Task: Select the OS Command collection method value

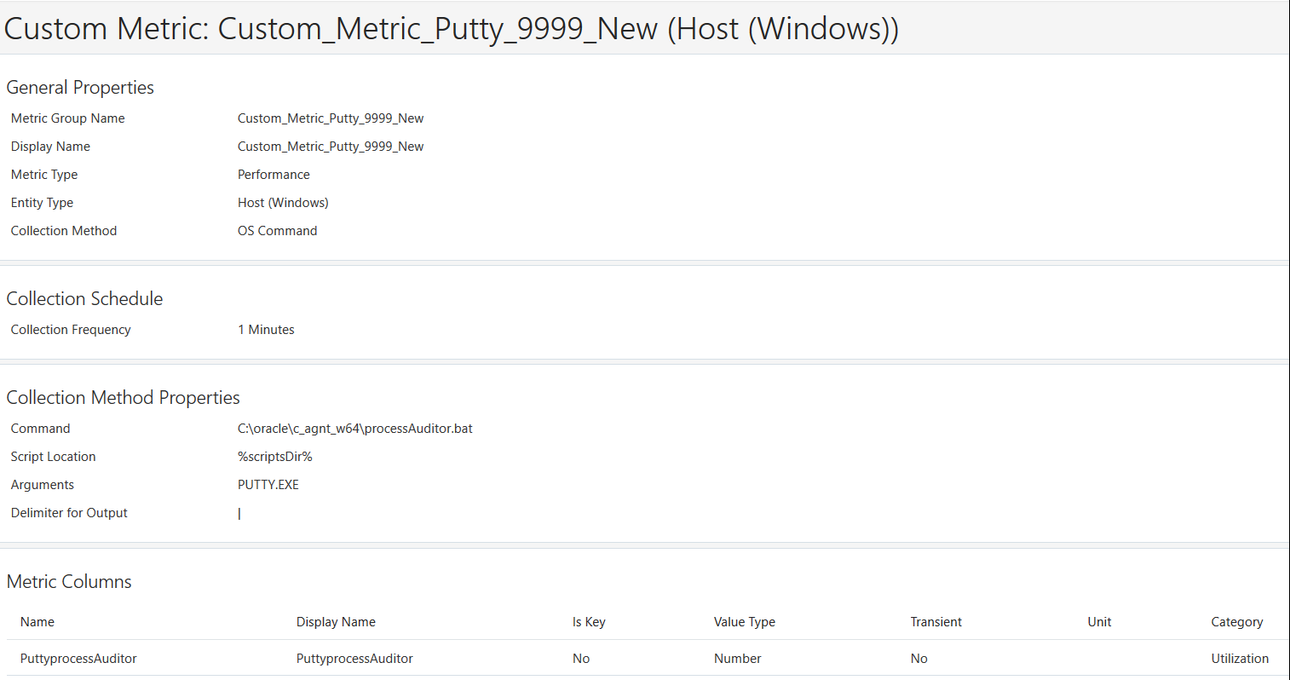Action: click(x=277, y=231)
